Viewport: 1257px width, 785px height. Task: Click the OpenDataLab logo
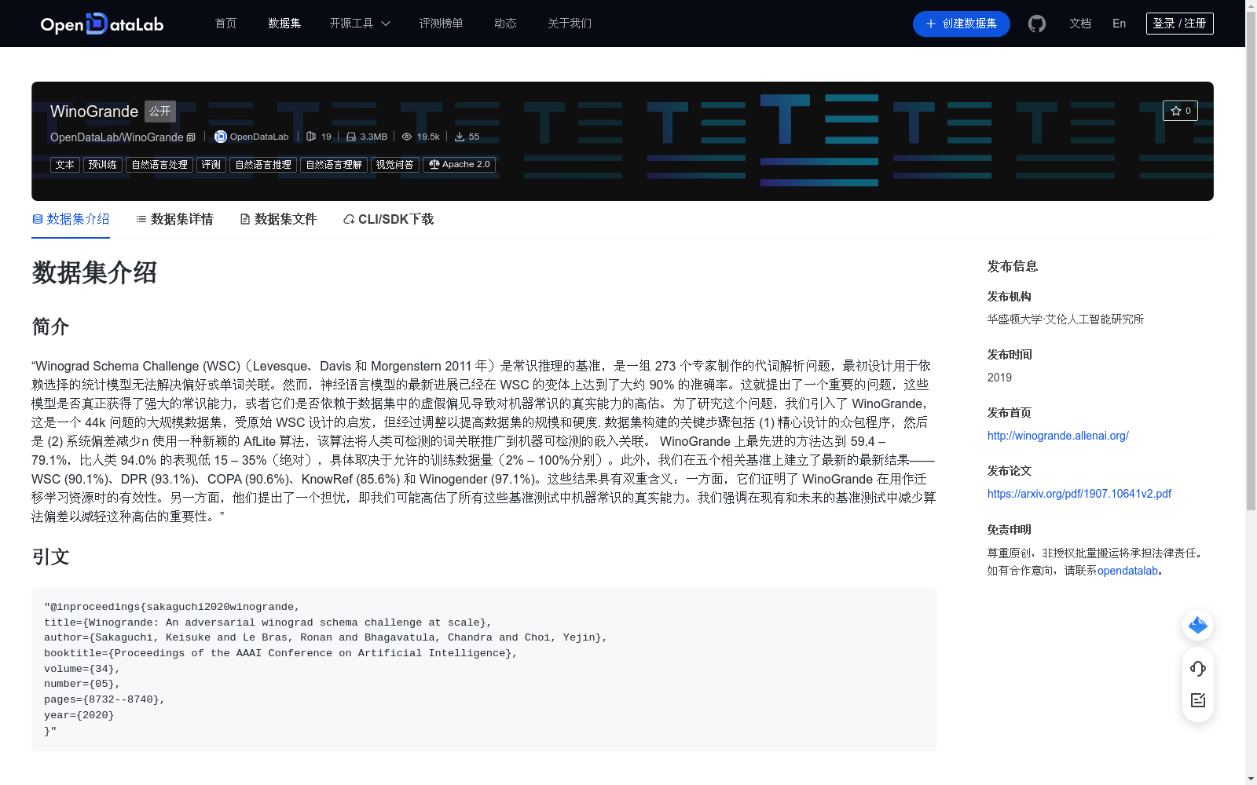102,24
